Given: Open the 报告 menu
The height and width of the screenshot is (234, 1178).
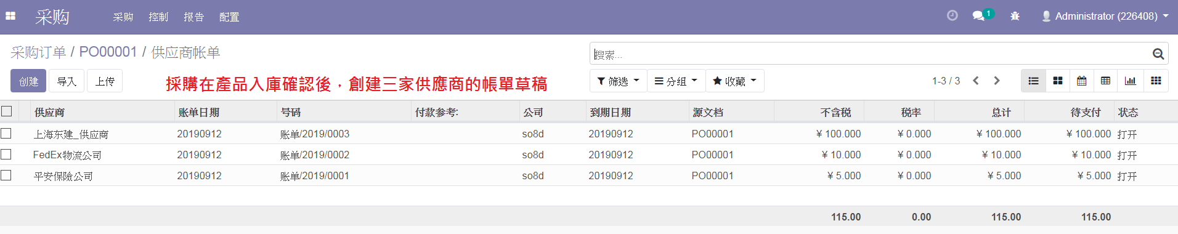Looking at the screenshot, I should pyautogui.click(x=194, y=17).
